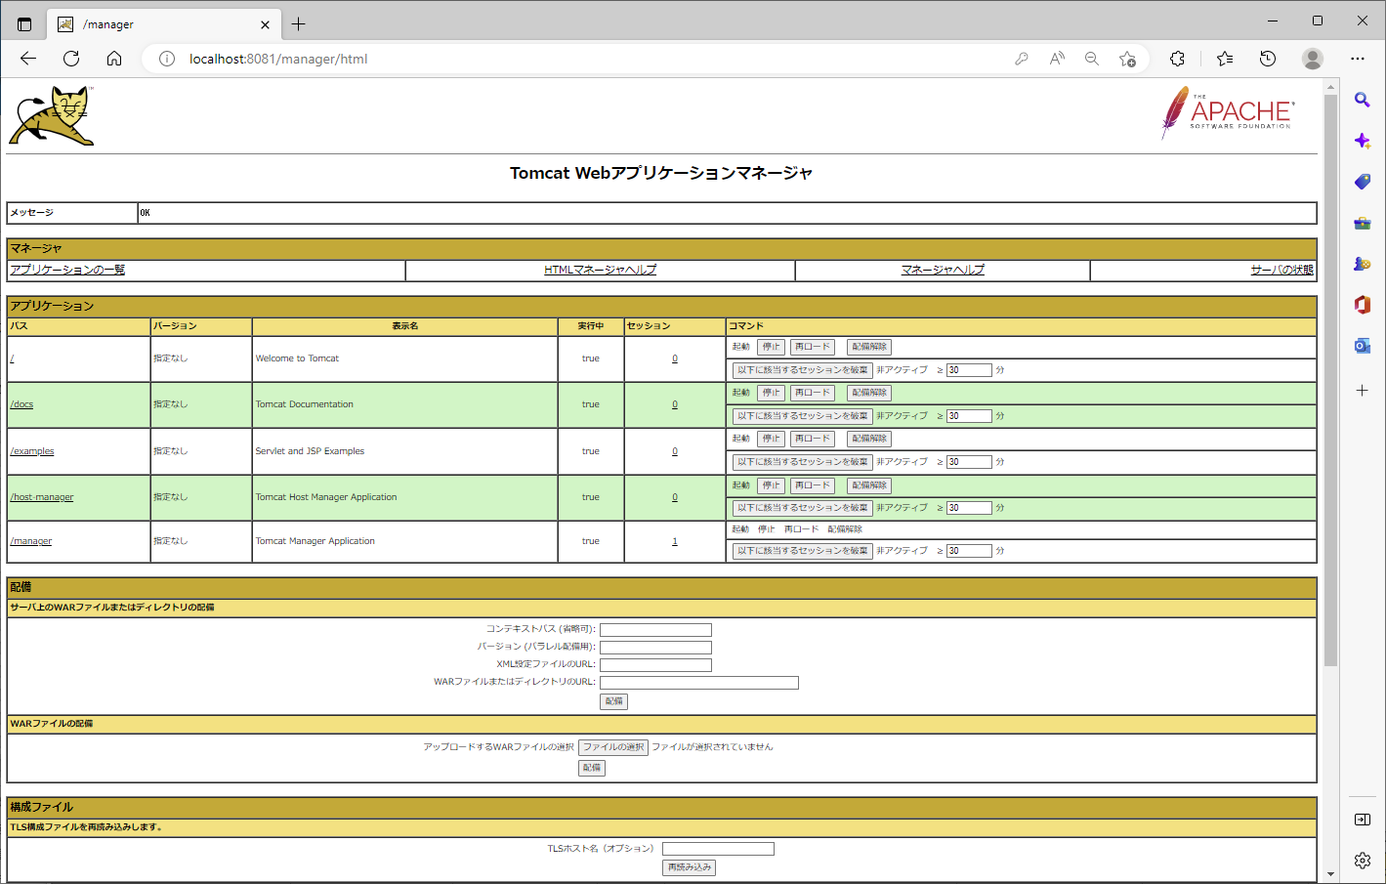Screen dimensions: 1386x884
Task: Click ファイルの選択 to choose a WAR file
Action: pyautogui.click(x=612, y=747)
